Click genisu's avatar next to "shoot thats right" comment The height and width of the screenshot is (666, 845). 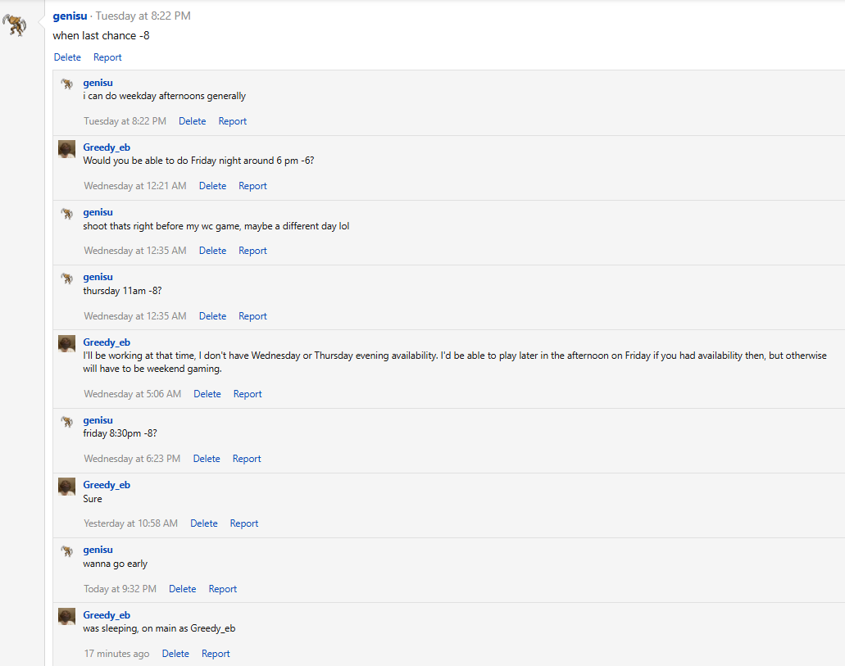pyautogui.click(x=67, y=213)
